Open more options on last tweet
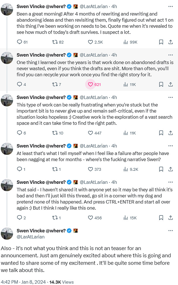The width and height of the screenshot is (178, 285). (x=171, y=231)
